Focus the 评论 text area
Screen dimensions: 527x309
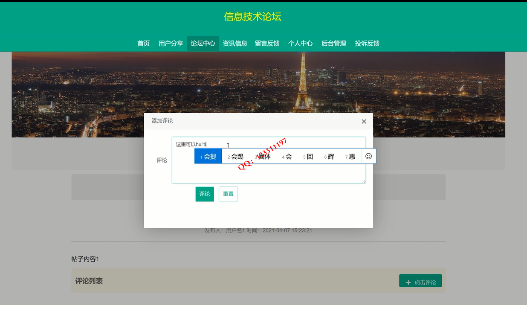269,160
